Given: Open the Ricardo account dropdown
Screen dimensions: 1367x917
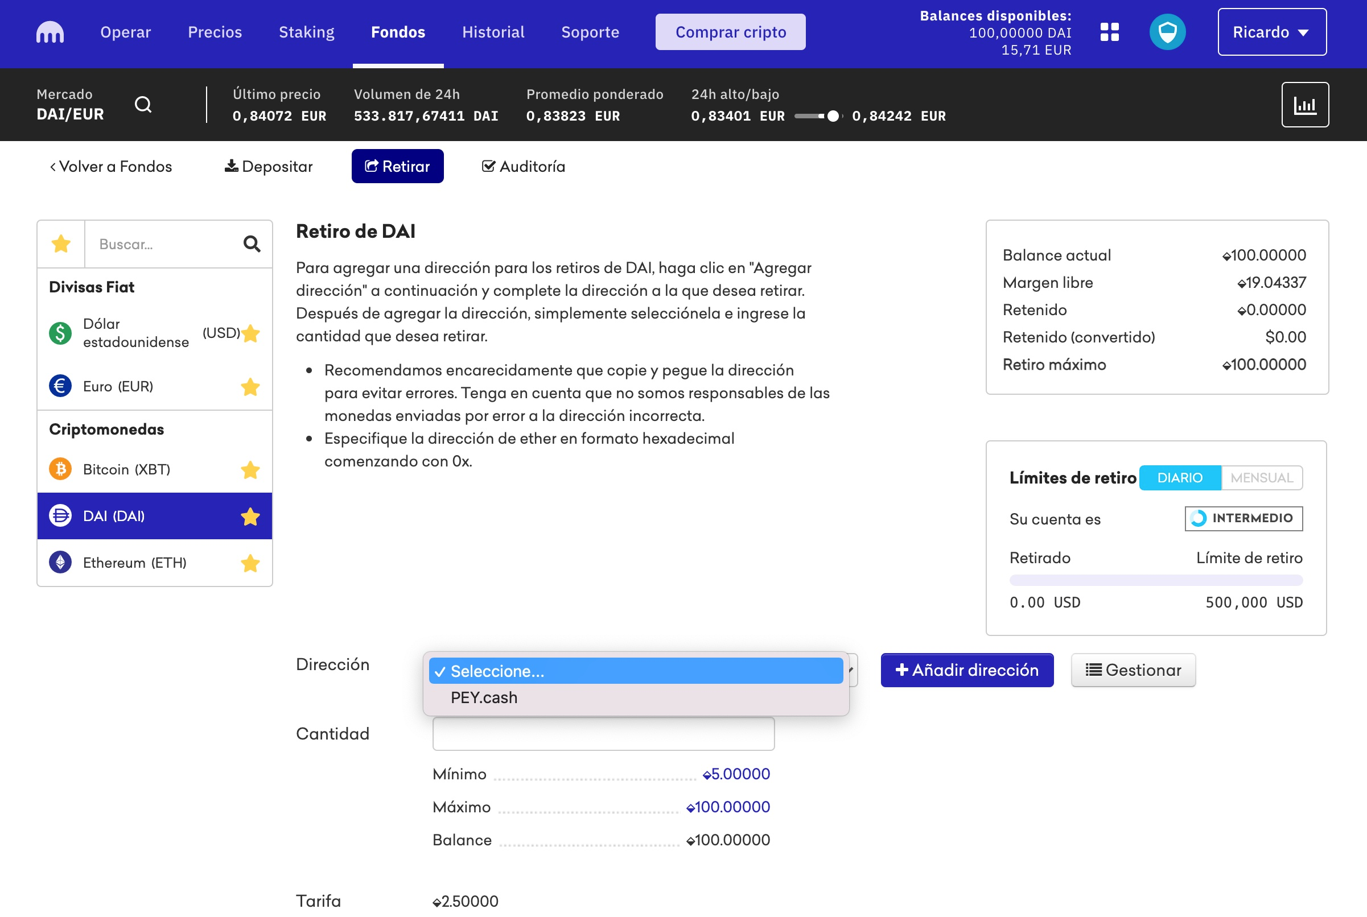Looking at the screenshot, I should tap(1271, 32).
